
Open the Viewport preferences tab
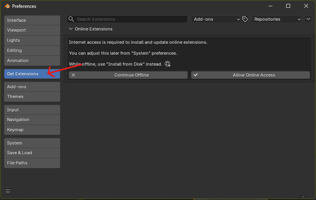[x=32, y=30]
